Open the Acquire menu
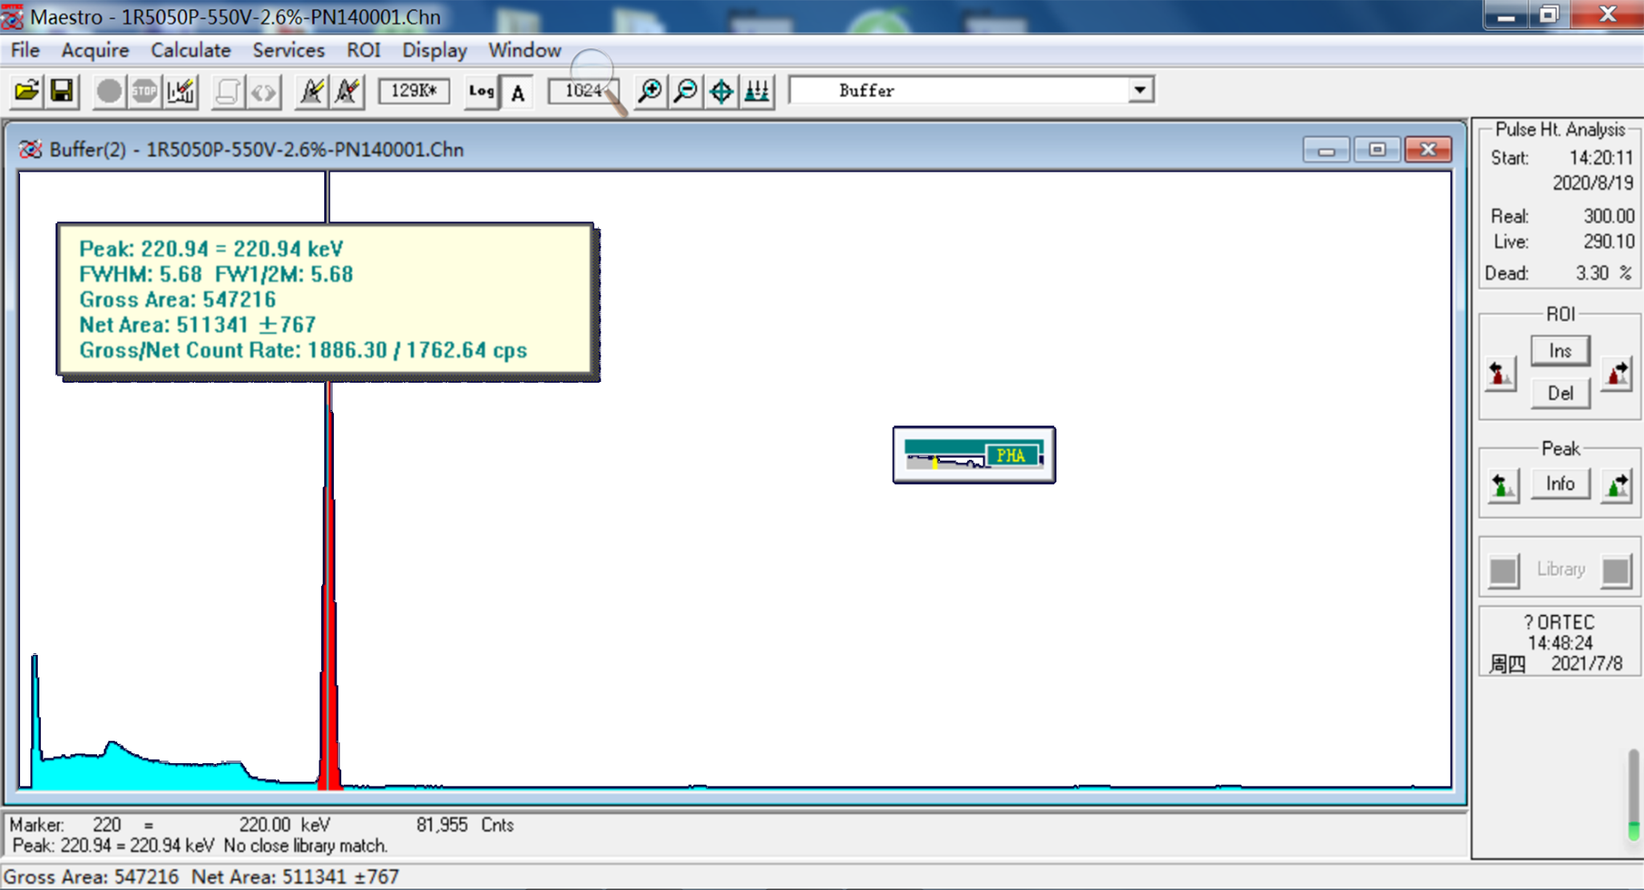This screenshot has width=1644, height=890. pyautogui.click(x=95, y=50)
